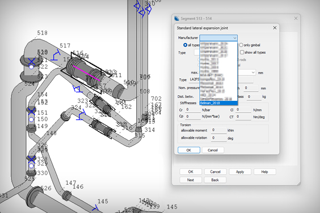Click the allowable moment field

point(219,130)
